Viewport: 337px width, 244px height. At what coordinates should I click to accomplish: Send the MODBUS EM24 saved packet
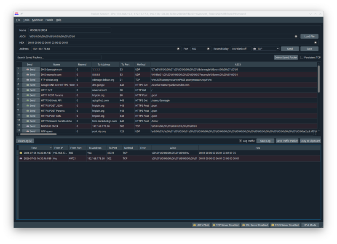(31, 126)
